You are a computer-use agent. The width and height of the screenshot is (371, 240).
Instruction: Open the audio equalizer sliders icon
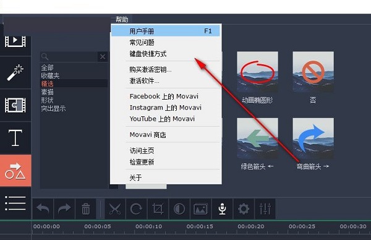click(x=265, y=208)
